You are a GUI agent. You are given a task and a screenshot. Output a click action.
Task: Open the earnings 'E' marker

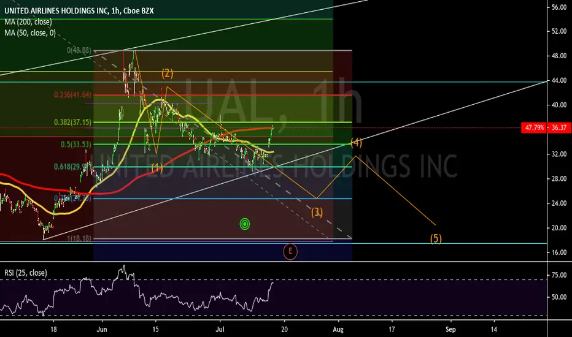(x=290, y=251)
